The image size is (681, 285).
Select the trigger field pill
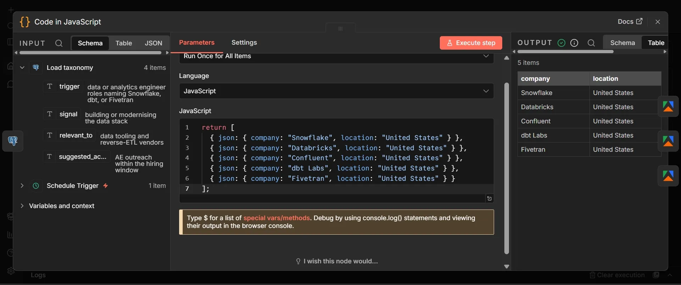(x=63, y=86)
